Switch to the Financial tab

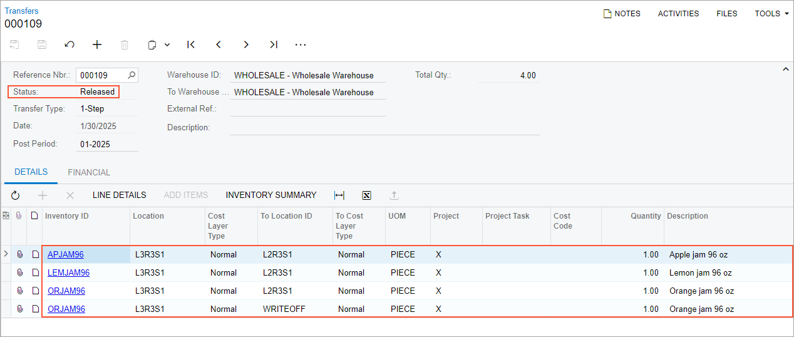click(89, 172)
